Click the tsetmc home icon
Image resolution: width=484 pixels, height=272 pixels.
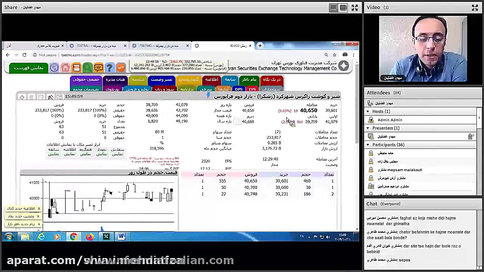coord(65,68)
